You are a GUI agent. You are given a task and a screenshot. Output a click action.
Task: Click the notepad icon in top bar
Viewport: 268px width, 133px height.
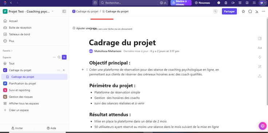click(226, 3)
